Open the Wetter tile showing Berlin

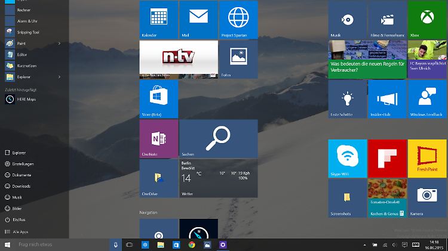tap(218, 178)
